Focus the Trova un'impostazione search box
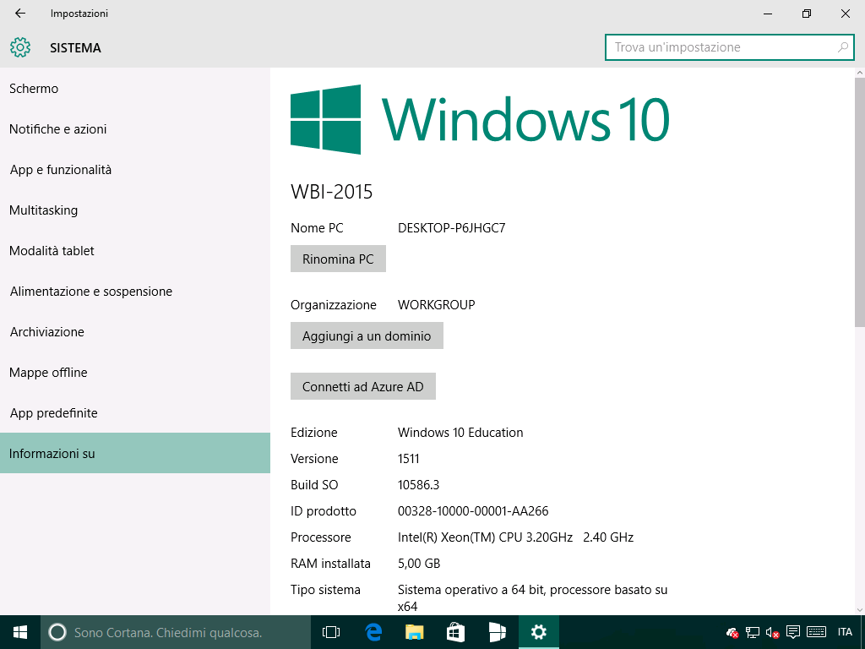The width and height of the screenshot is (865, 649). pyautogui.click(x=729, y=47)
